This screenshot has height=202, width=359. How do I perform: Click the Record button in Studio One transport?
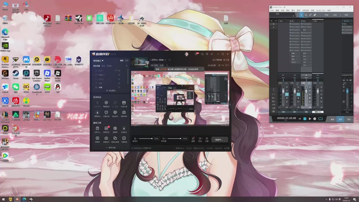pyautogui.click(x=315, y=119)
